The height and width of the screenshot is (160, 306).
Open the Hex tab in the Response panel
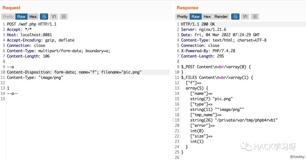pos(207,16)
